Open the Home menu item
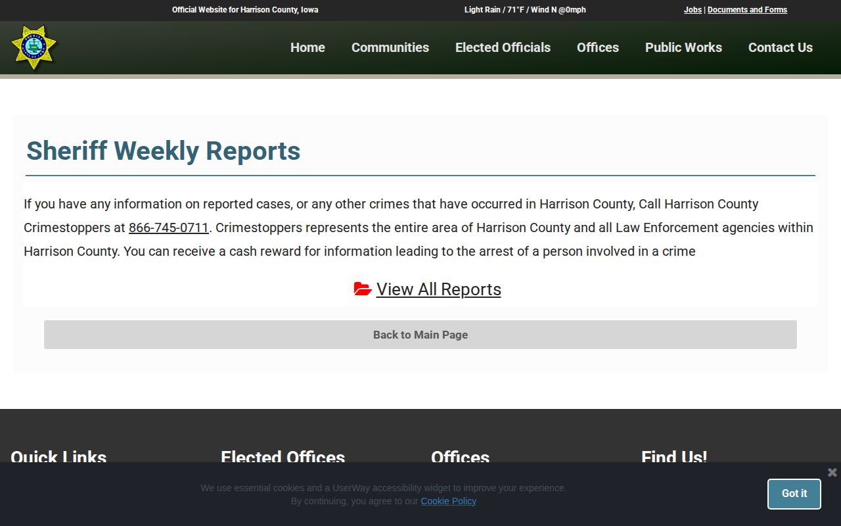 click(307, 47)
